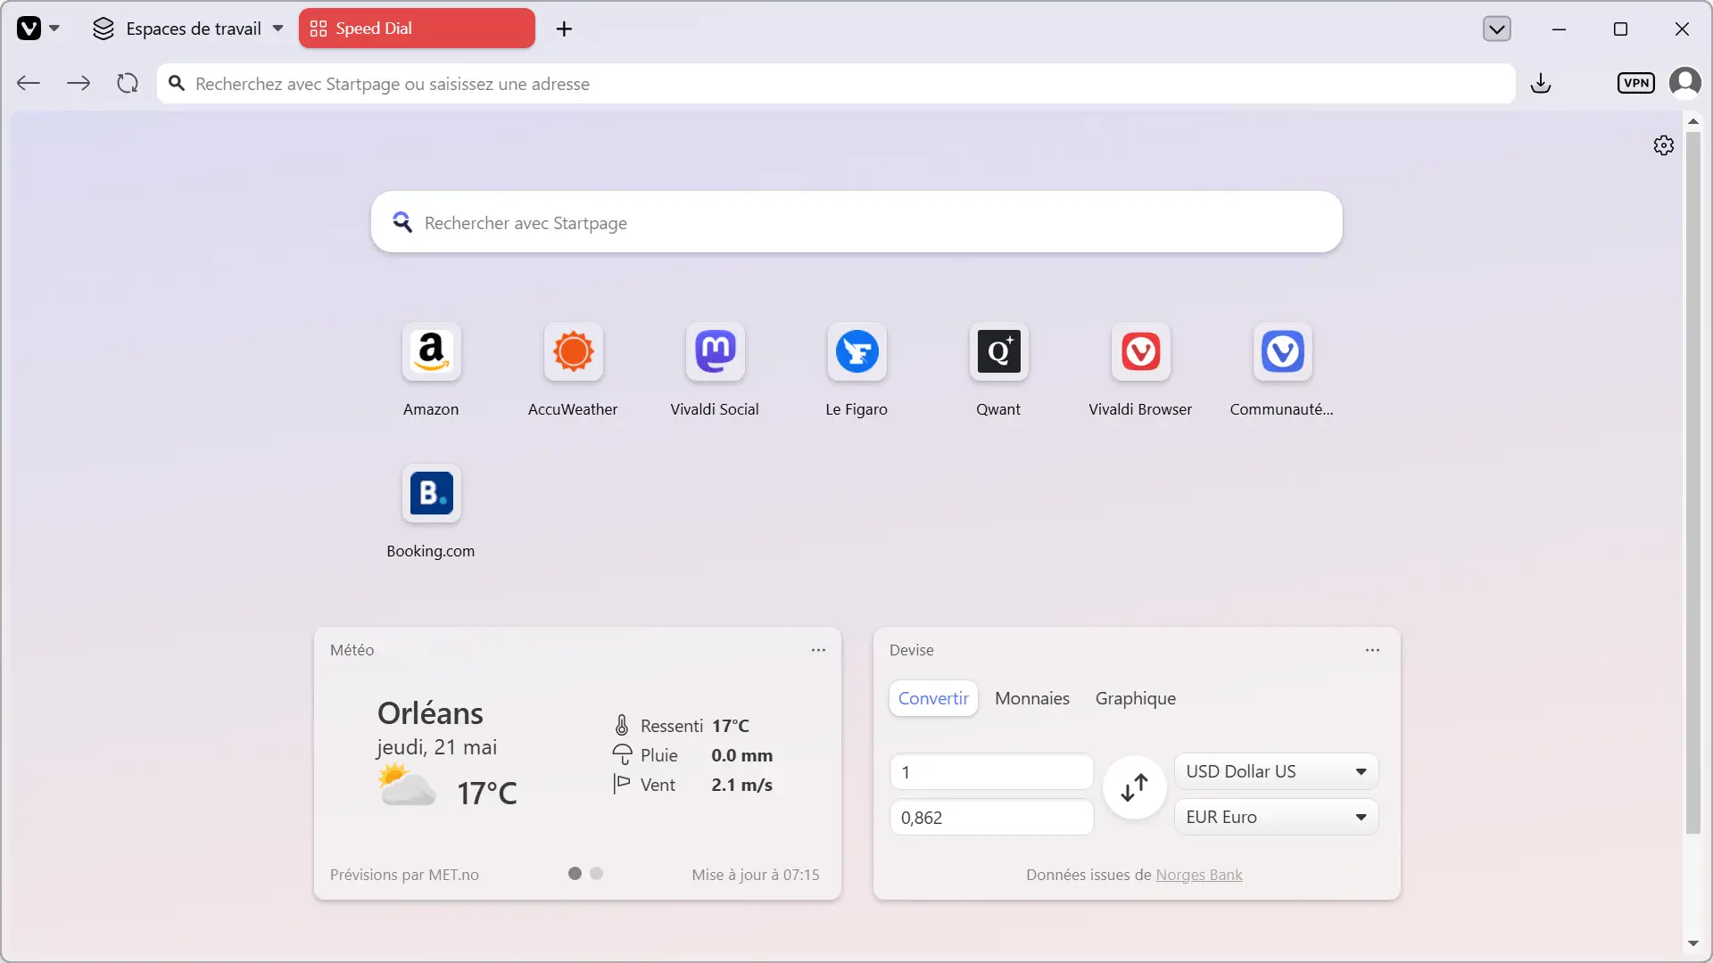
Task: Select the second weather page dot
Action: tap(597, 874)
